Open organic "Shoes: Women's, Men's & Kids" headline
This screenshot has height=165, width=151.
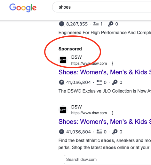coord(105,122)
